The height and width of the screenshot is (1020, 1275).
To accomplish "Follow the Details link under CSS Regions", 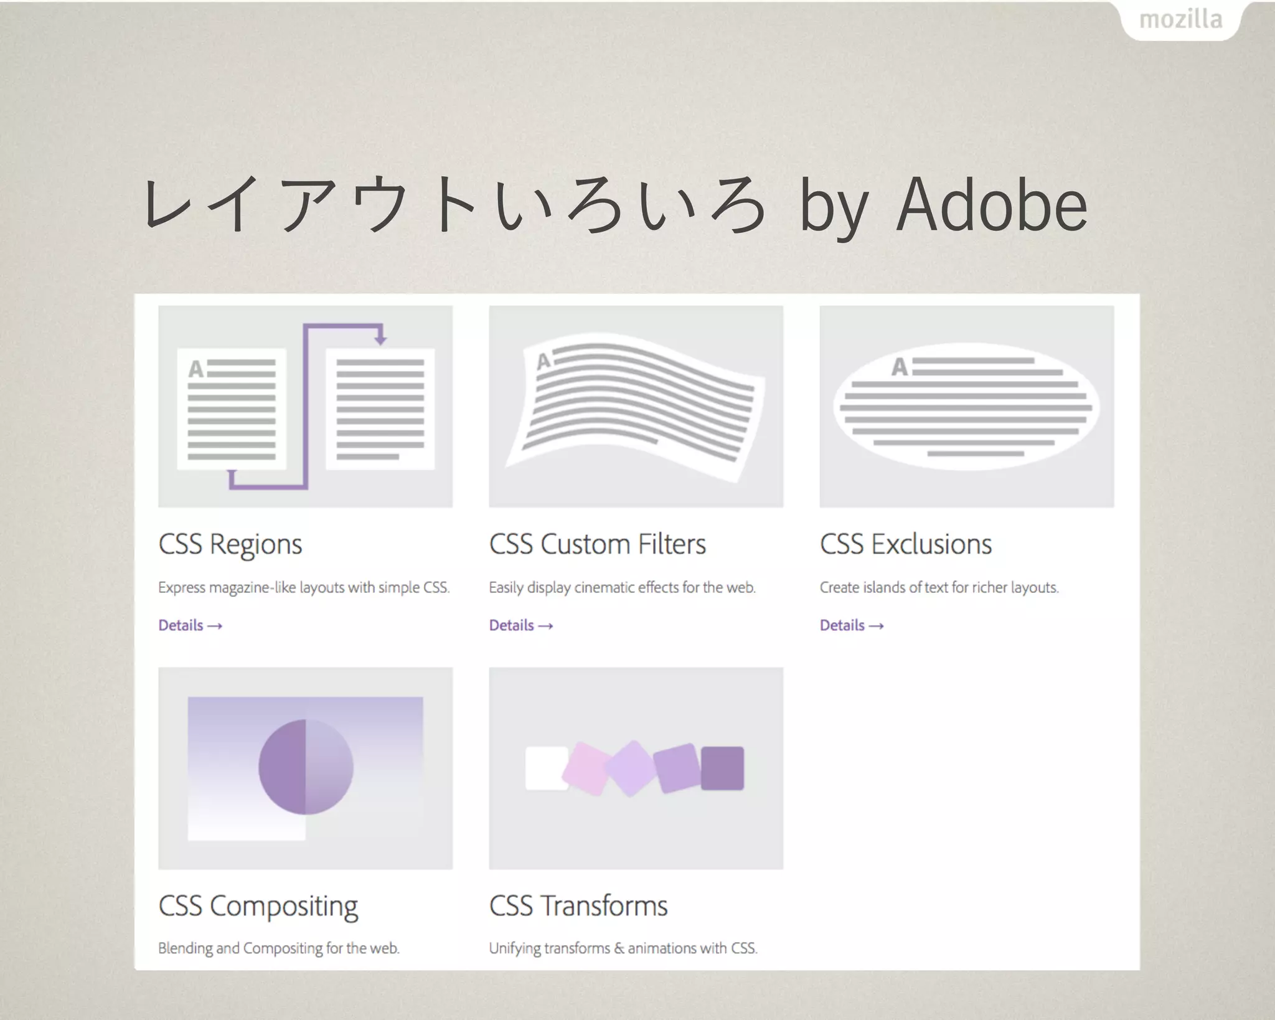I will [x=191, y=625].
